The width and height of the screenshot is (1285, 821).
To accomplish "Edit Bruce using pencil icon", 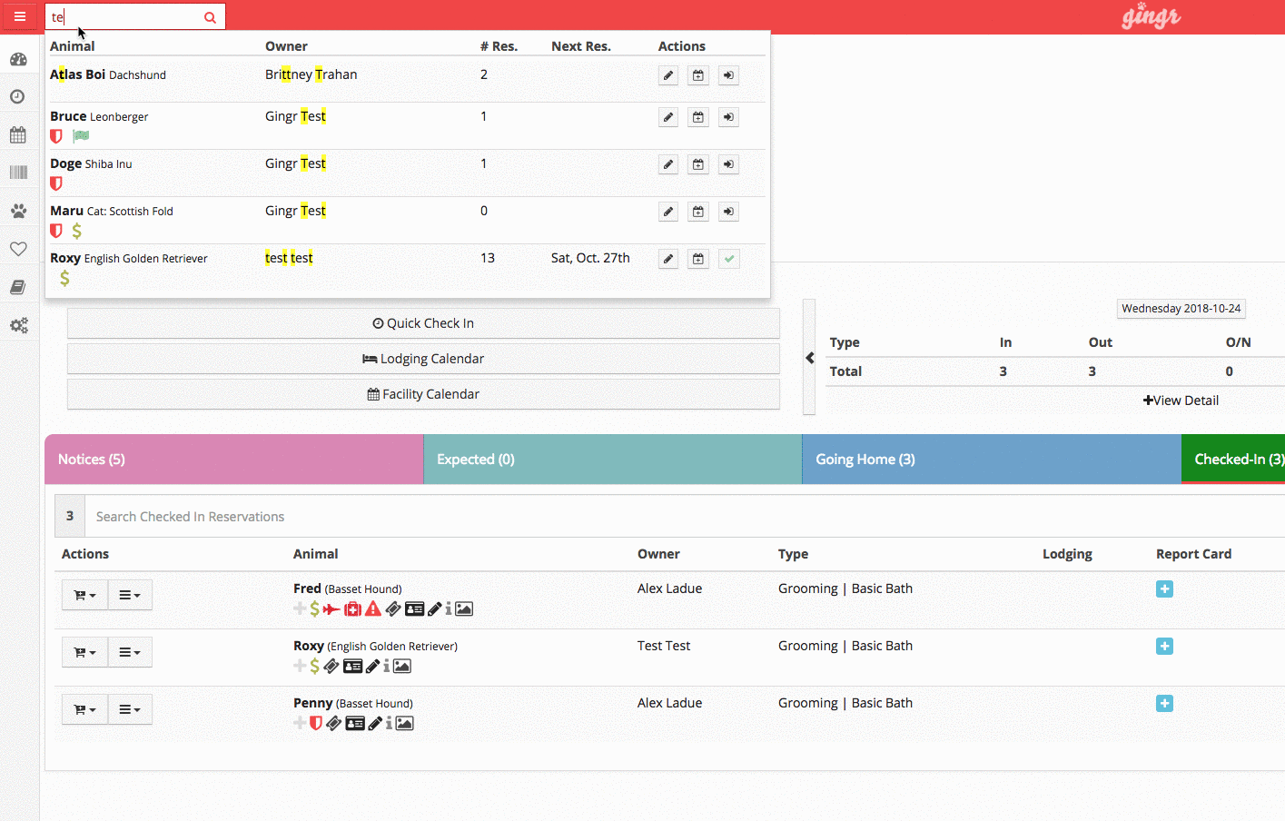I will coord(668,117).
